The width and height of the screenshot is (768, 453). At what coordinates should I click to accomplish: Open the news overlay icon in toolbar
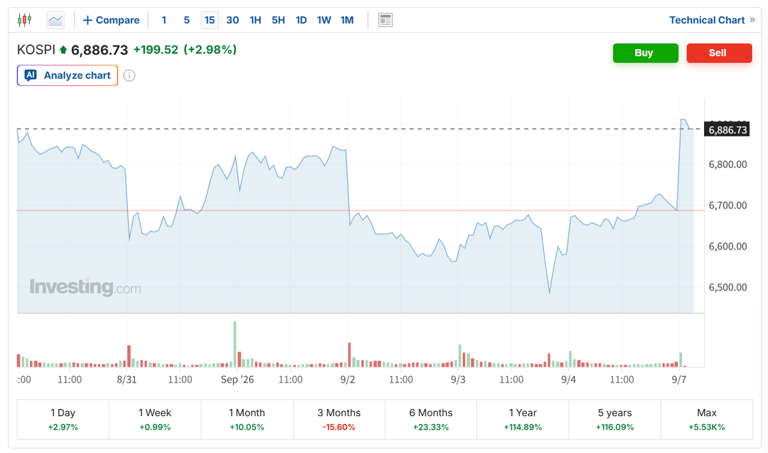pos(385,20)
